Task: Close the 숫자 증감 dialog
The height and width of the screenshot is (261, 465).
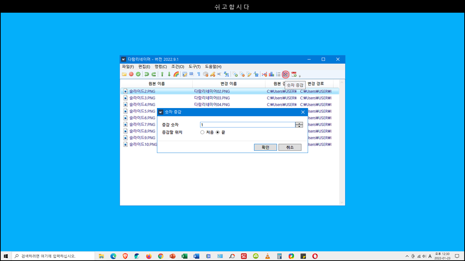Action: click(x=303, y=112)
